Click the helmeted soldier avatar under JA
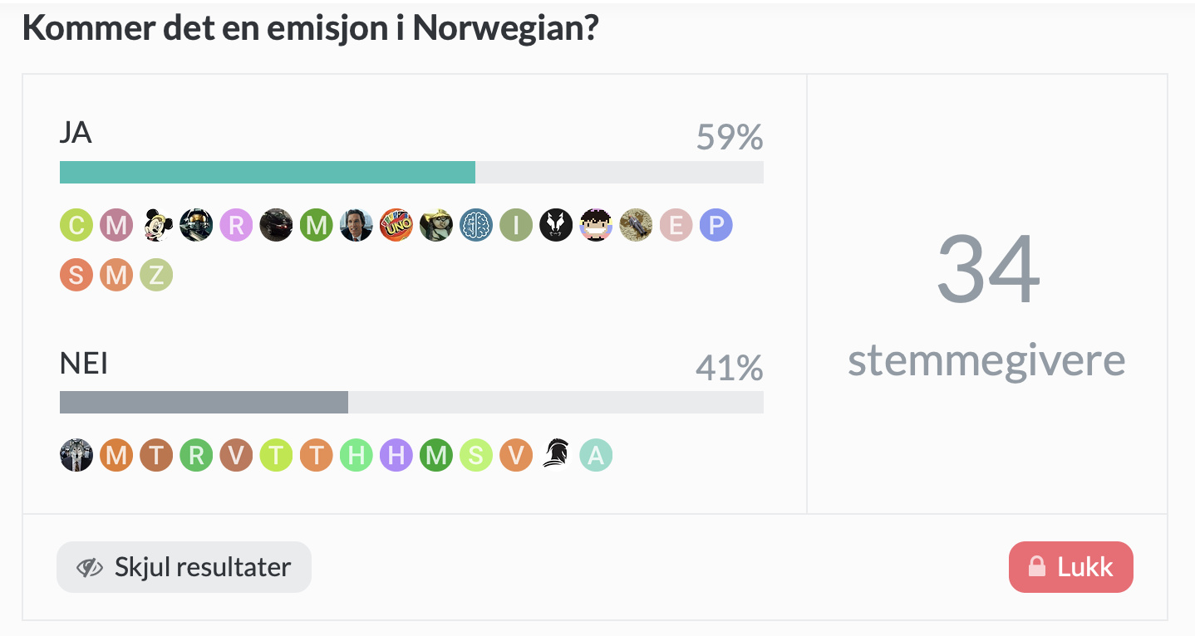Screen dimensions: 1195x636 (196, 225)
